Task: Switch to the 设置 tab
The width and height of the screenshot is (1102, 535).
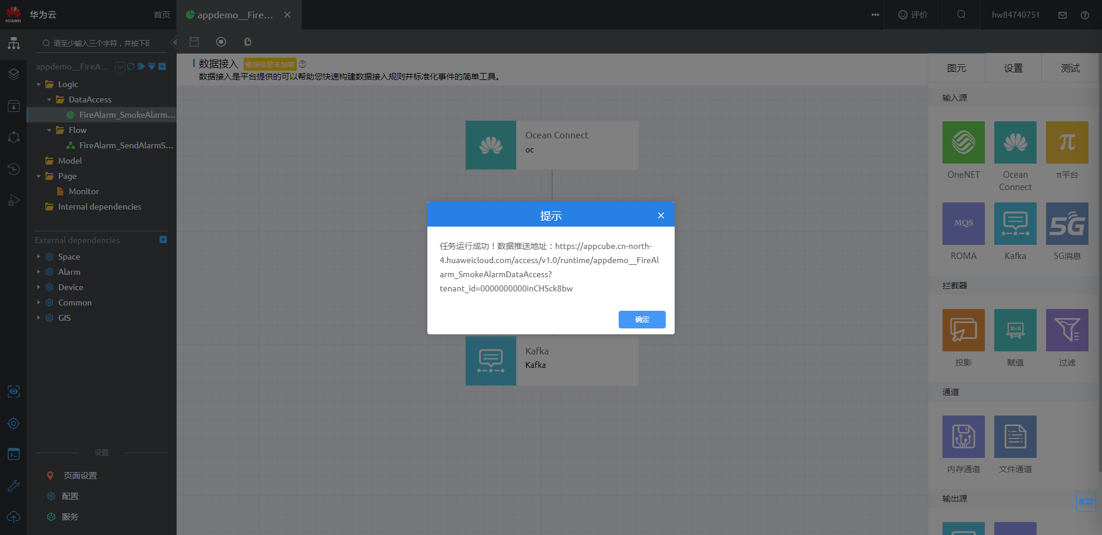Action: 1013,68
